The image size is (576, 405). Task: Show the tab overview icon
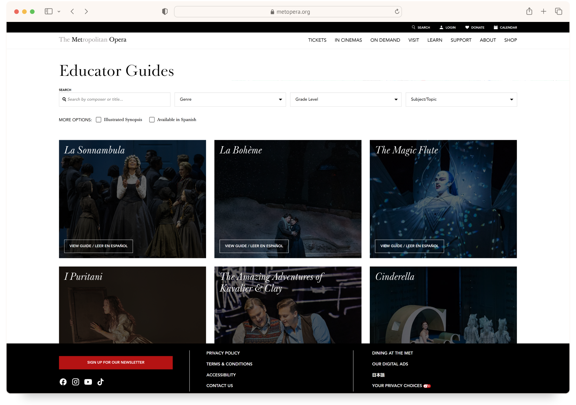pos(558,11)
